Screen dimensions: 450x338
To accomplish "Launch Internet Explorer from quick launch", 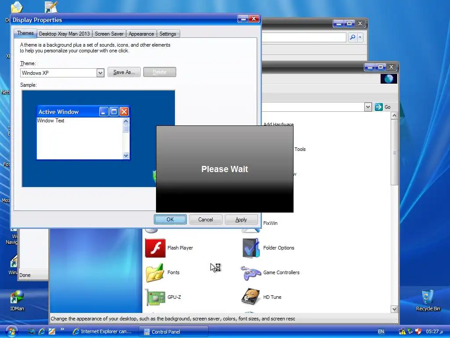I will (x=42, y=331).
